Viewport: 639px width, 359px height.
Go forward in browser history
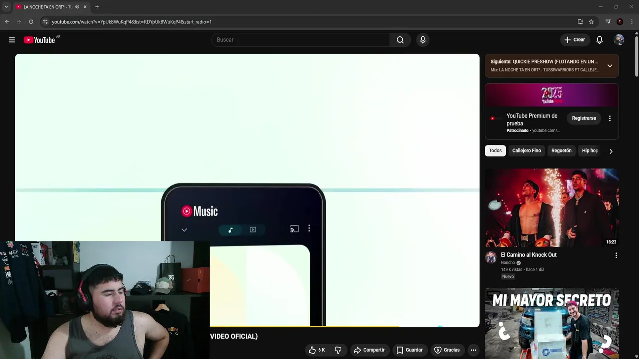[19, 22]
